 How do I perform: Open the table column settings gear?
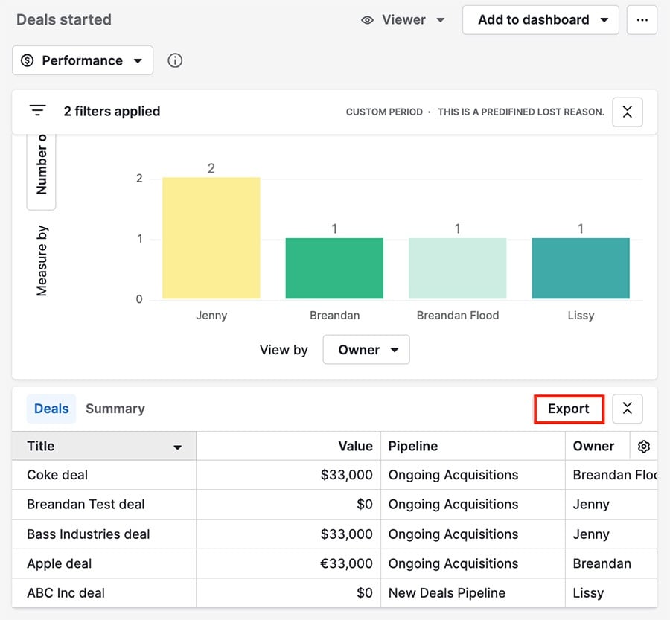click(643, 446)
